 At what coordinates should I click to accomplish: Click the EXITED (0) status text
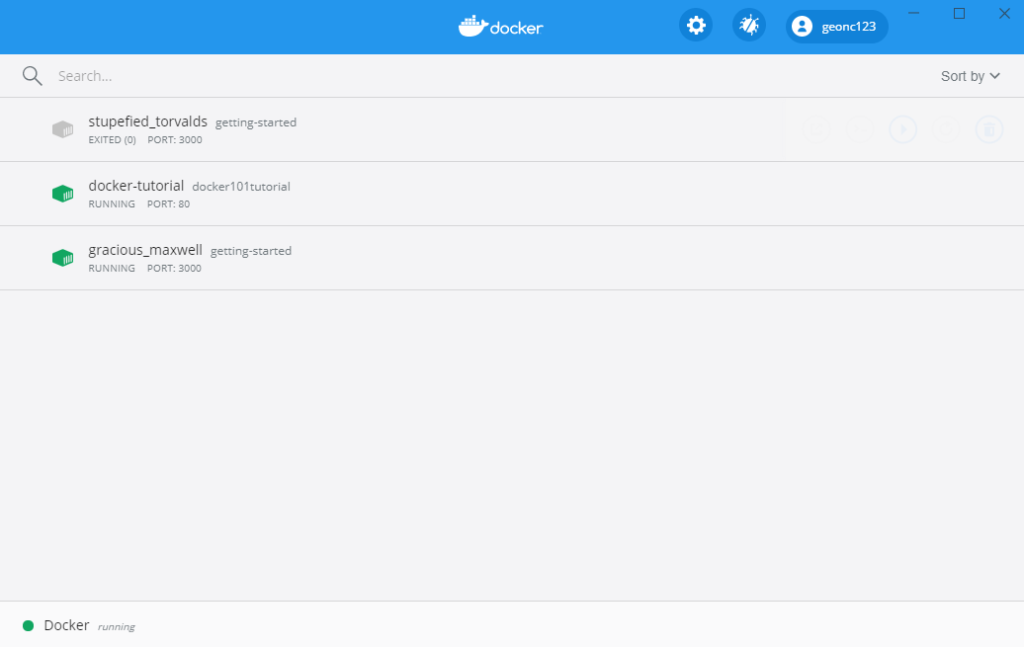(113, 139)
